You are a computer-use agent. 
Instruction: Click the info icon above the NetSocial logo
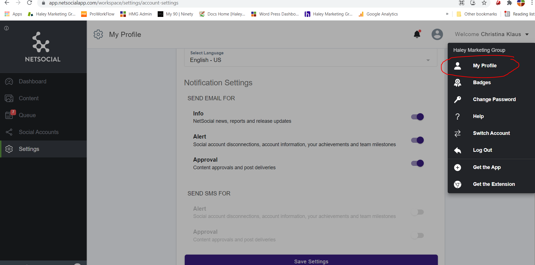click(6, 28)
